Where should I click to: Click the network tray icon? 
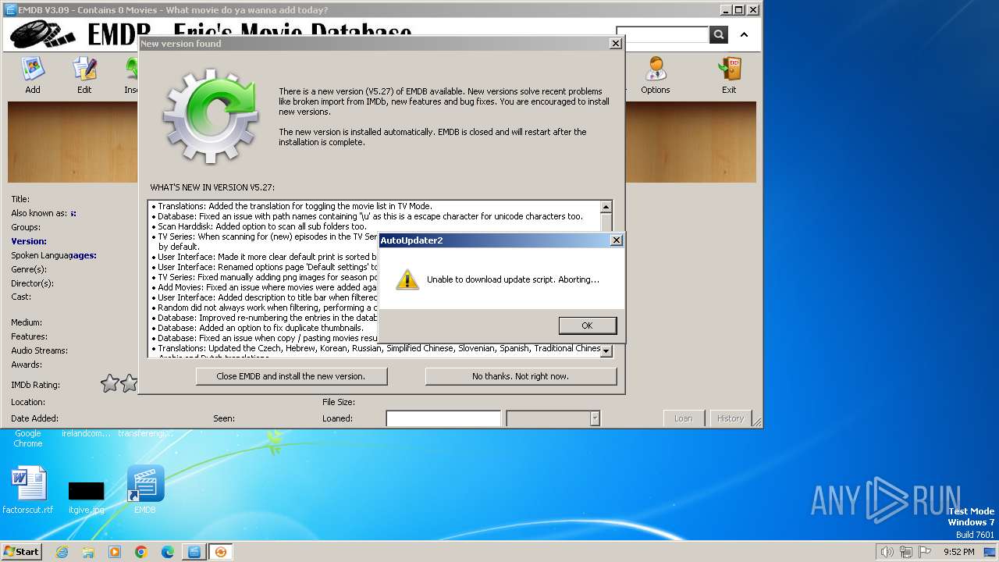(x=906, y=552)
